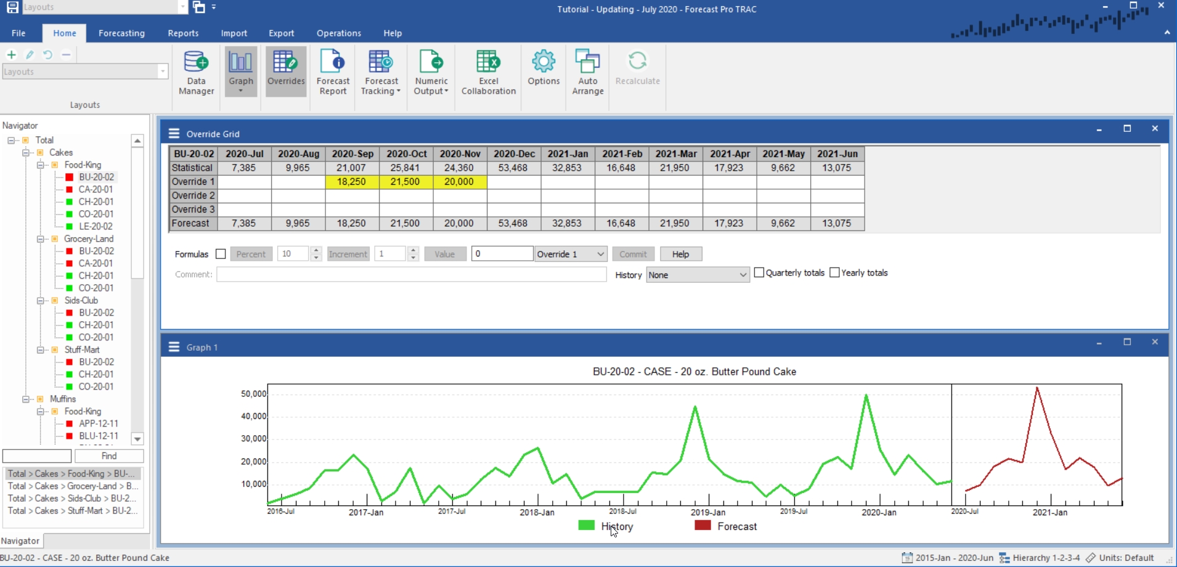The width and height of the screenshot is (1177, 567).
Task: Click Auto Arrange windows
Action: [588, 73]
